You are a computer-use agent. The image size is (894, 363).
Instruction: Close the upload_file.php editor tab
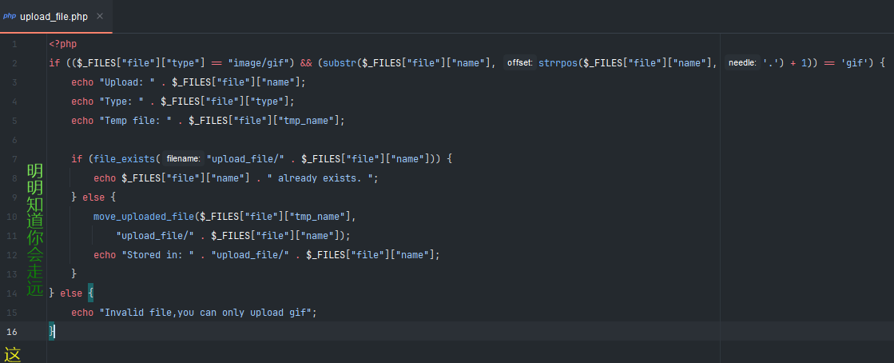(x=99, y=16)
